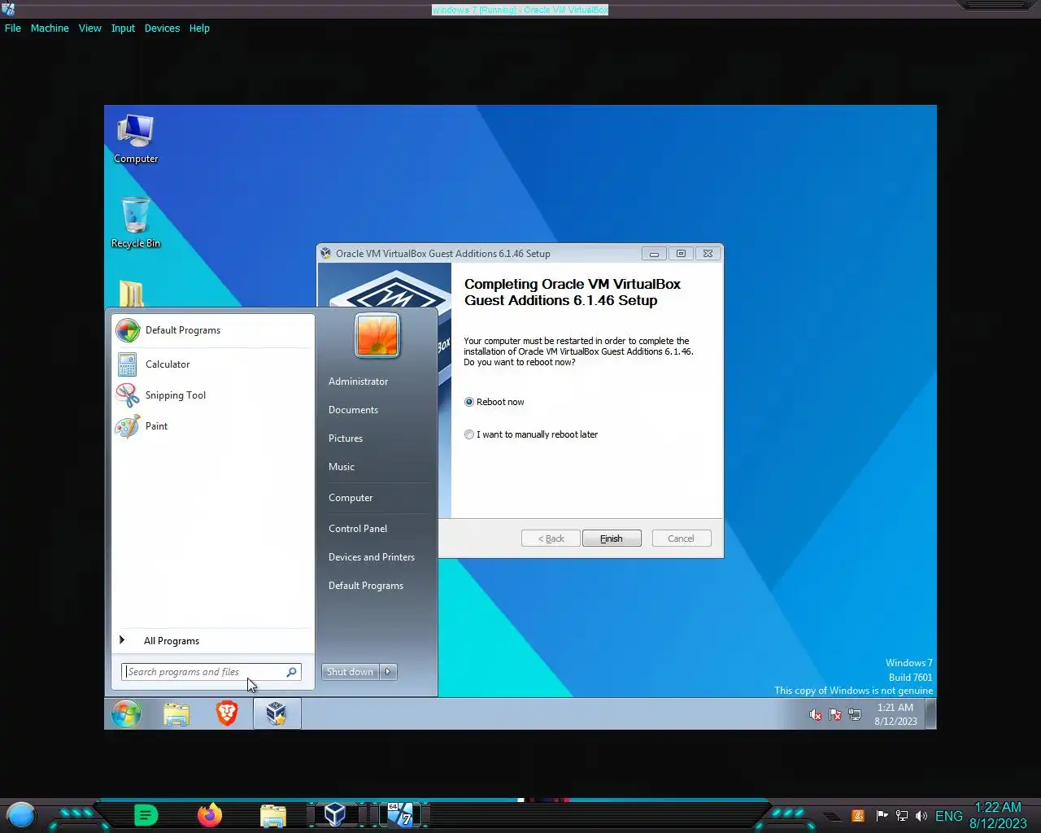Click Cancel in Guest Additions setup
This screenshot has height=833, width=1041.
(682, 539)
